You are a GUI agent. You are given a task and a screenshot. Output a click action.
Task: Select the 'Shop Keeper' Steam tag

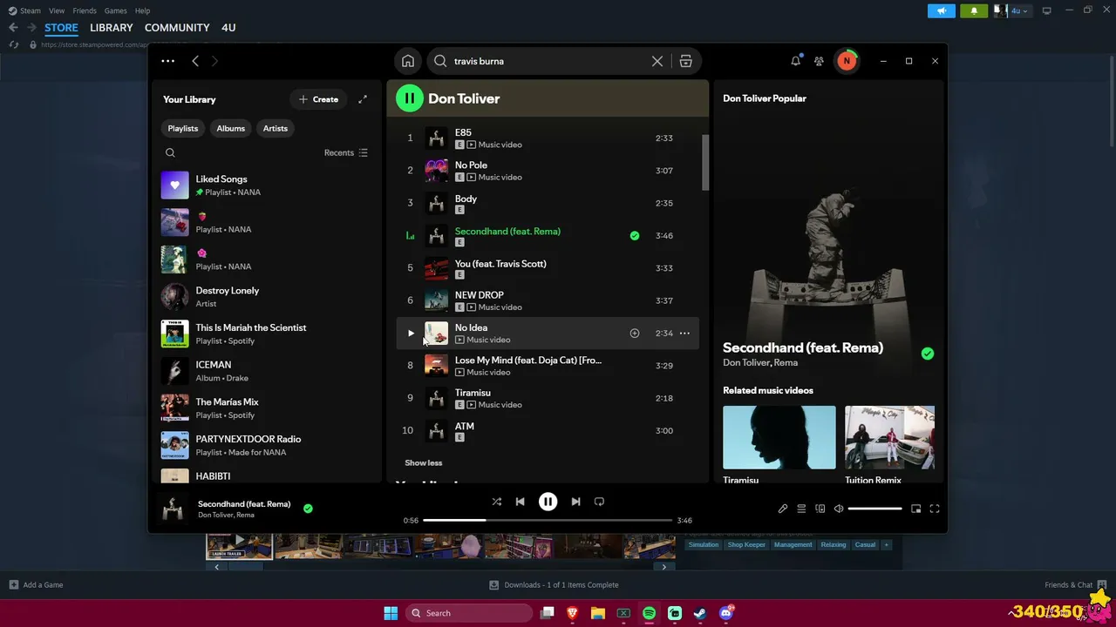click(746, 545)
